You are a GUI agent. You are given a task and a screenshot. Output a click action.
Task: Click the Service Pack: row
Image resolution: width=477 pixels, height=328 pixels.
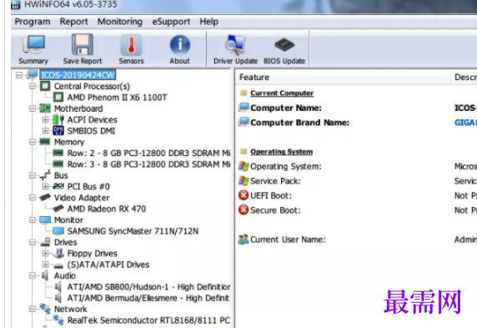(275, 181)
